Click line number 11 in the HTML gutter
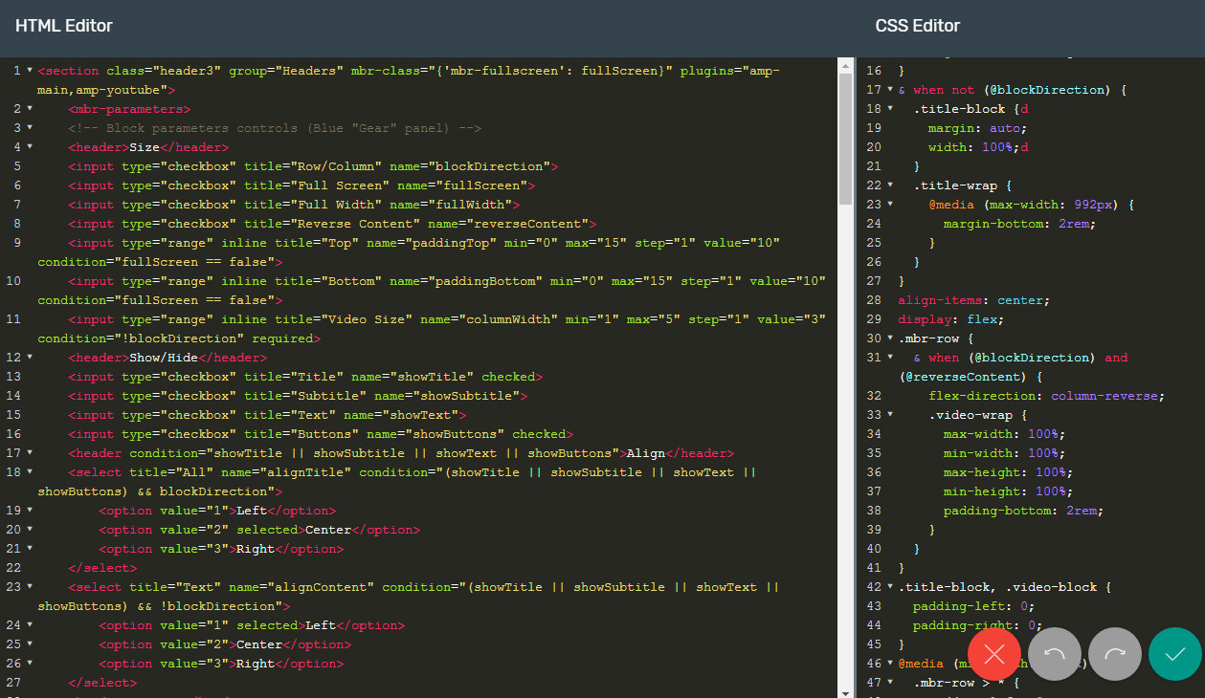1205x698 pixels. [x=14, y=319]
